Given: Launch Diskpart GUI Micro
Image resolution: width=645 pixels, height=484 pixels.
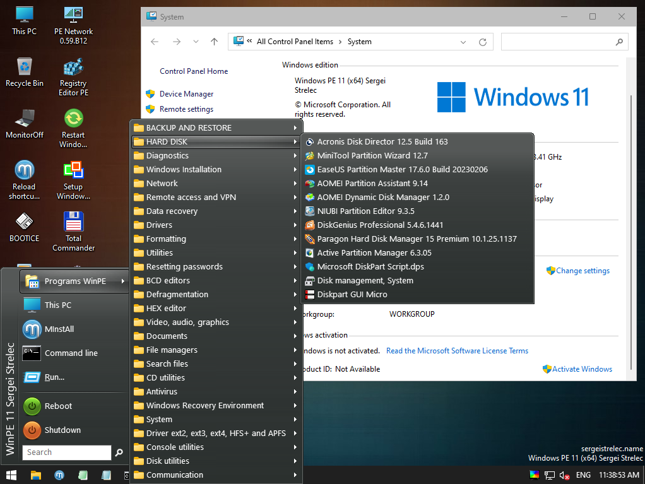Looking at the screenshot, I should point(417,295).
